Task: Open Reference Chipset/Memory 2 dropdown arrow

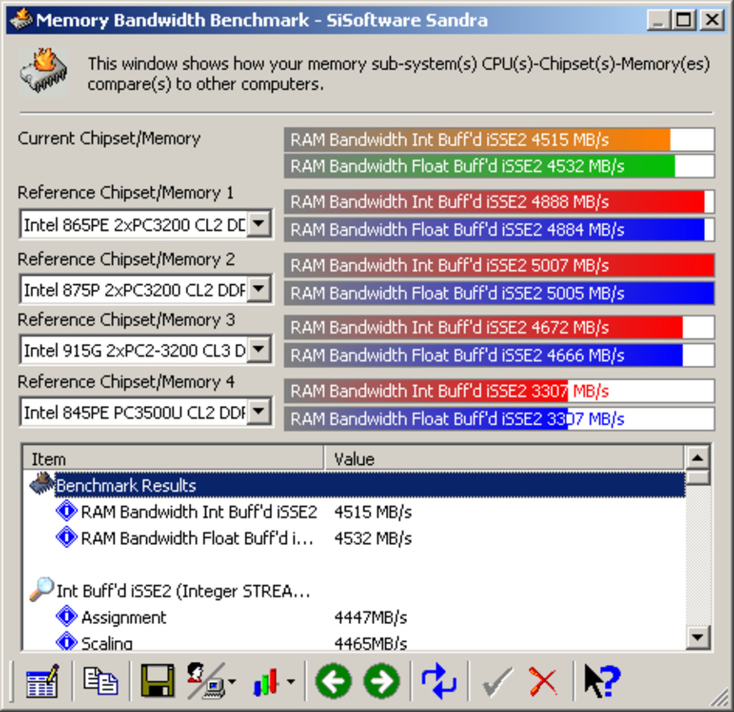Action: (259, 289)
